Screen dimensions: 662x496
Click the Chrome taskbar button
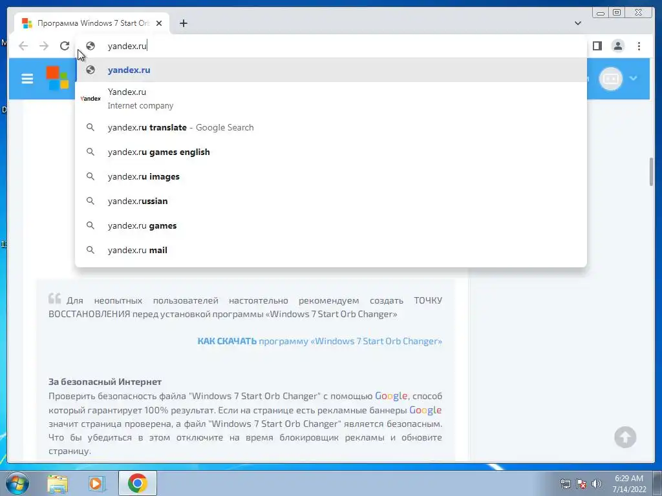[138, 483]
